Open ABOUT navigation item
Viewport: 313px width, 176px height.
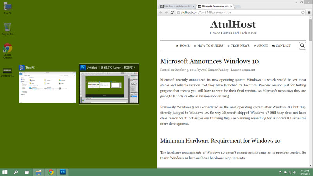point(261,46)
